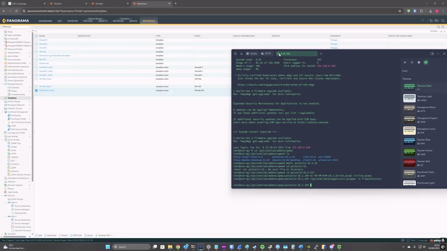Open Termius notifications bell
This screenshot has width=447, height=251.
pos(241,54)
